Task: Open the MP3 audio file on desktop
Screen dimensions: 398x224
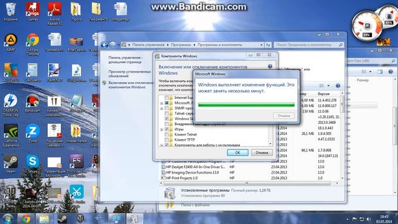Action: 76,73
